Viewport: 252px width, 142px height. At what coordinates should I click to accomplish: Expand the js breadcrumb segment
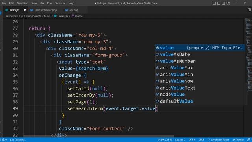click(22, 16)
